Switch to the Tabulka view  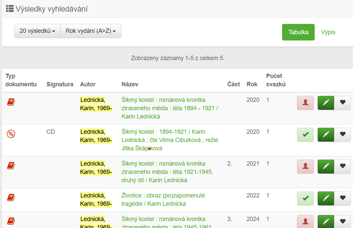298,32
